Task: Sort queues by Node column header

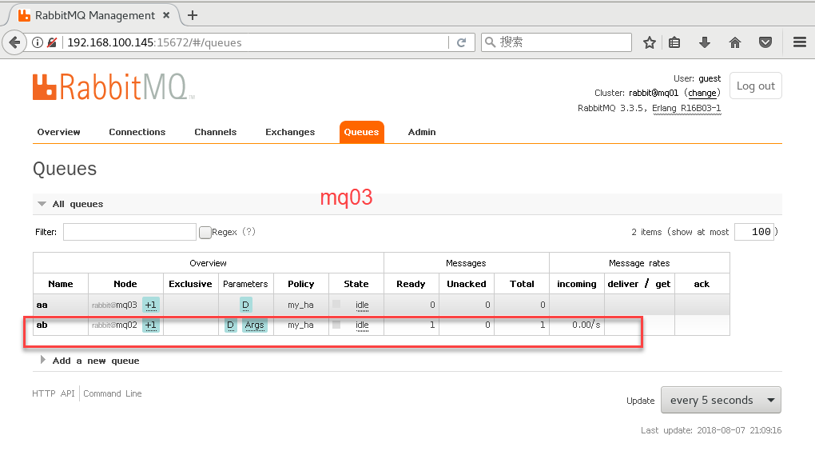Action: point(125,284)
